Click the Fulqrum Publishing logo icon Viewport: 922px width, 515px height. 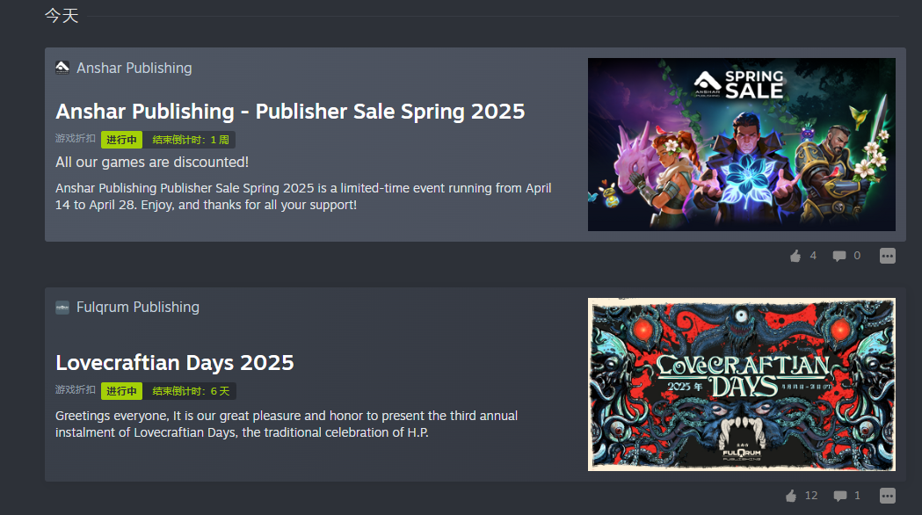[x=62, y=307]
